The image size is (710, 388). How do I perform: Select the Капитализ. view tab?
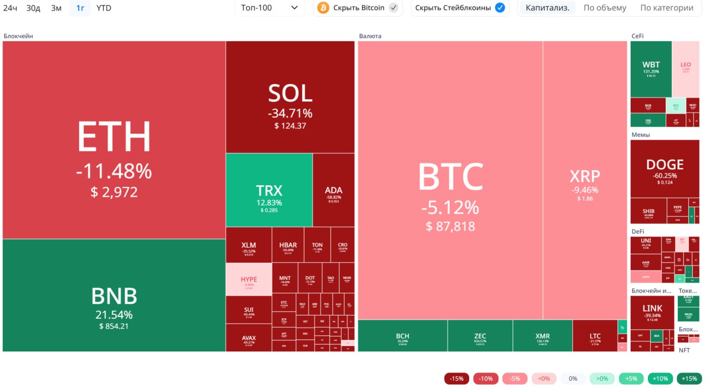[x=547, y=8]
